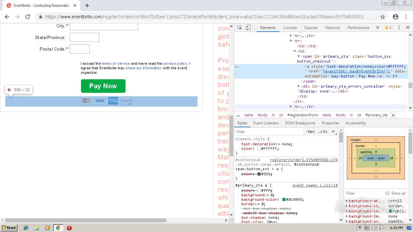The height and width of the screenshot is (232, 413).
Task: Collapse the primary_cta span node
Action: tap(299, 56)
